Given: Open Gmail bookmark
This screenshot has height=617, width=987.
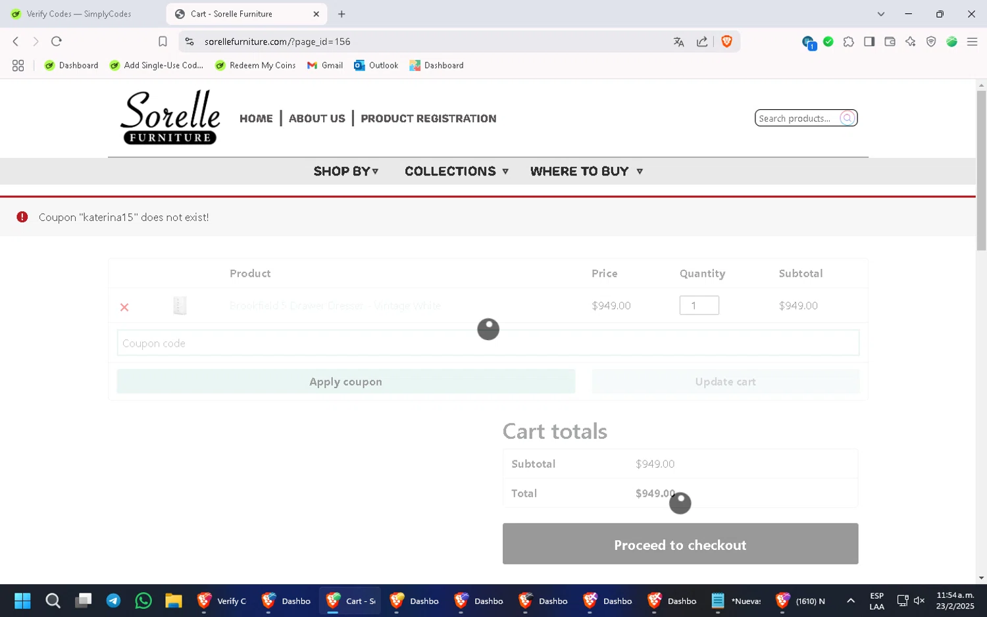Looking at the screenshot, I should click(x=325, y=65).
